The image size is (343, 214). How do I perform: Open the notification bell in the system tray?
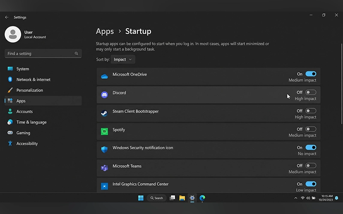[337, 198]
